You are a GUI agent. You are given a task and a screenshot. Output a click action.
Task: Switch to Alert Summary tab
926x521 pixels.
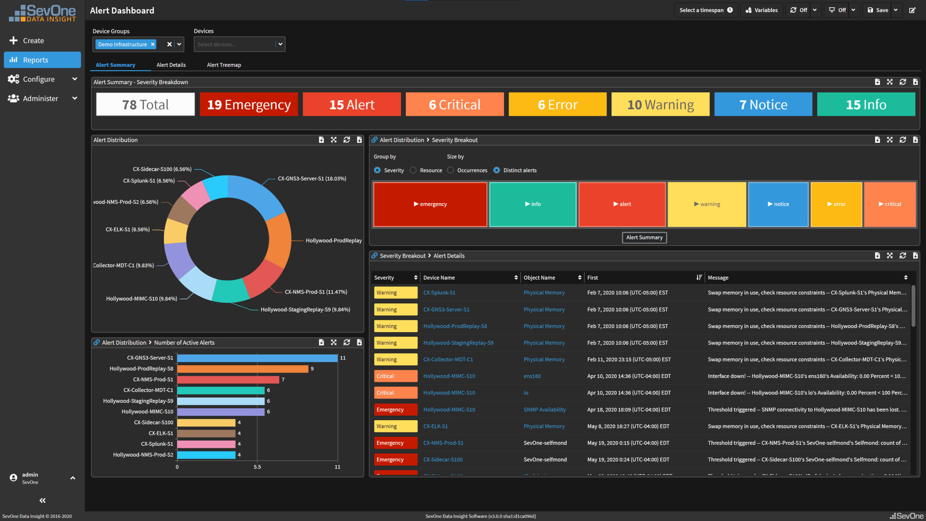point(115,65)
